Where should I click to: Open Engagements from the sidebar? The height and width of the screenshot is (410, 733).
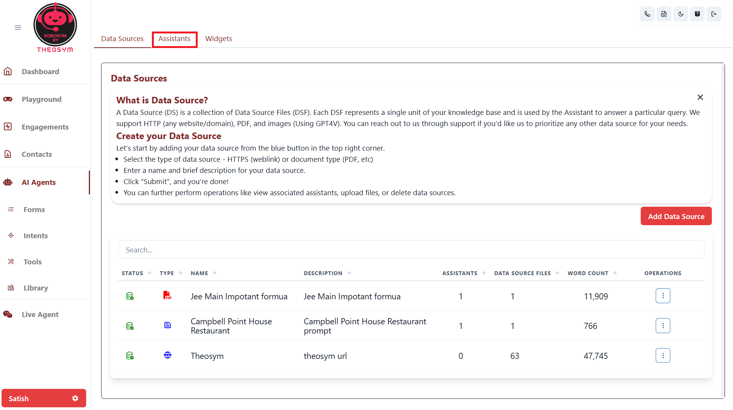tap(45, 127)
